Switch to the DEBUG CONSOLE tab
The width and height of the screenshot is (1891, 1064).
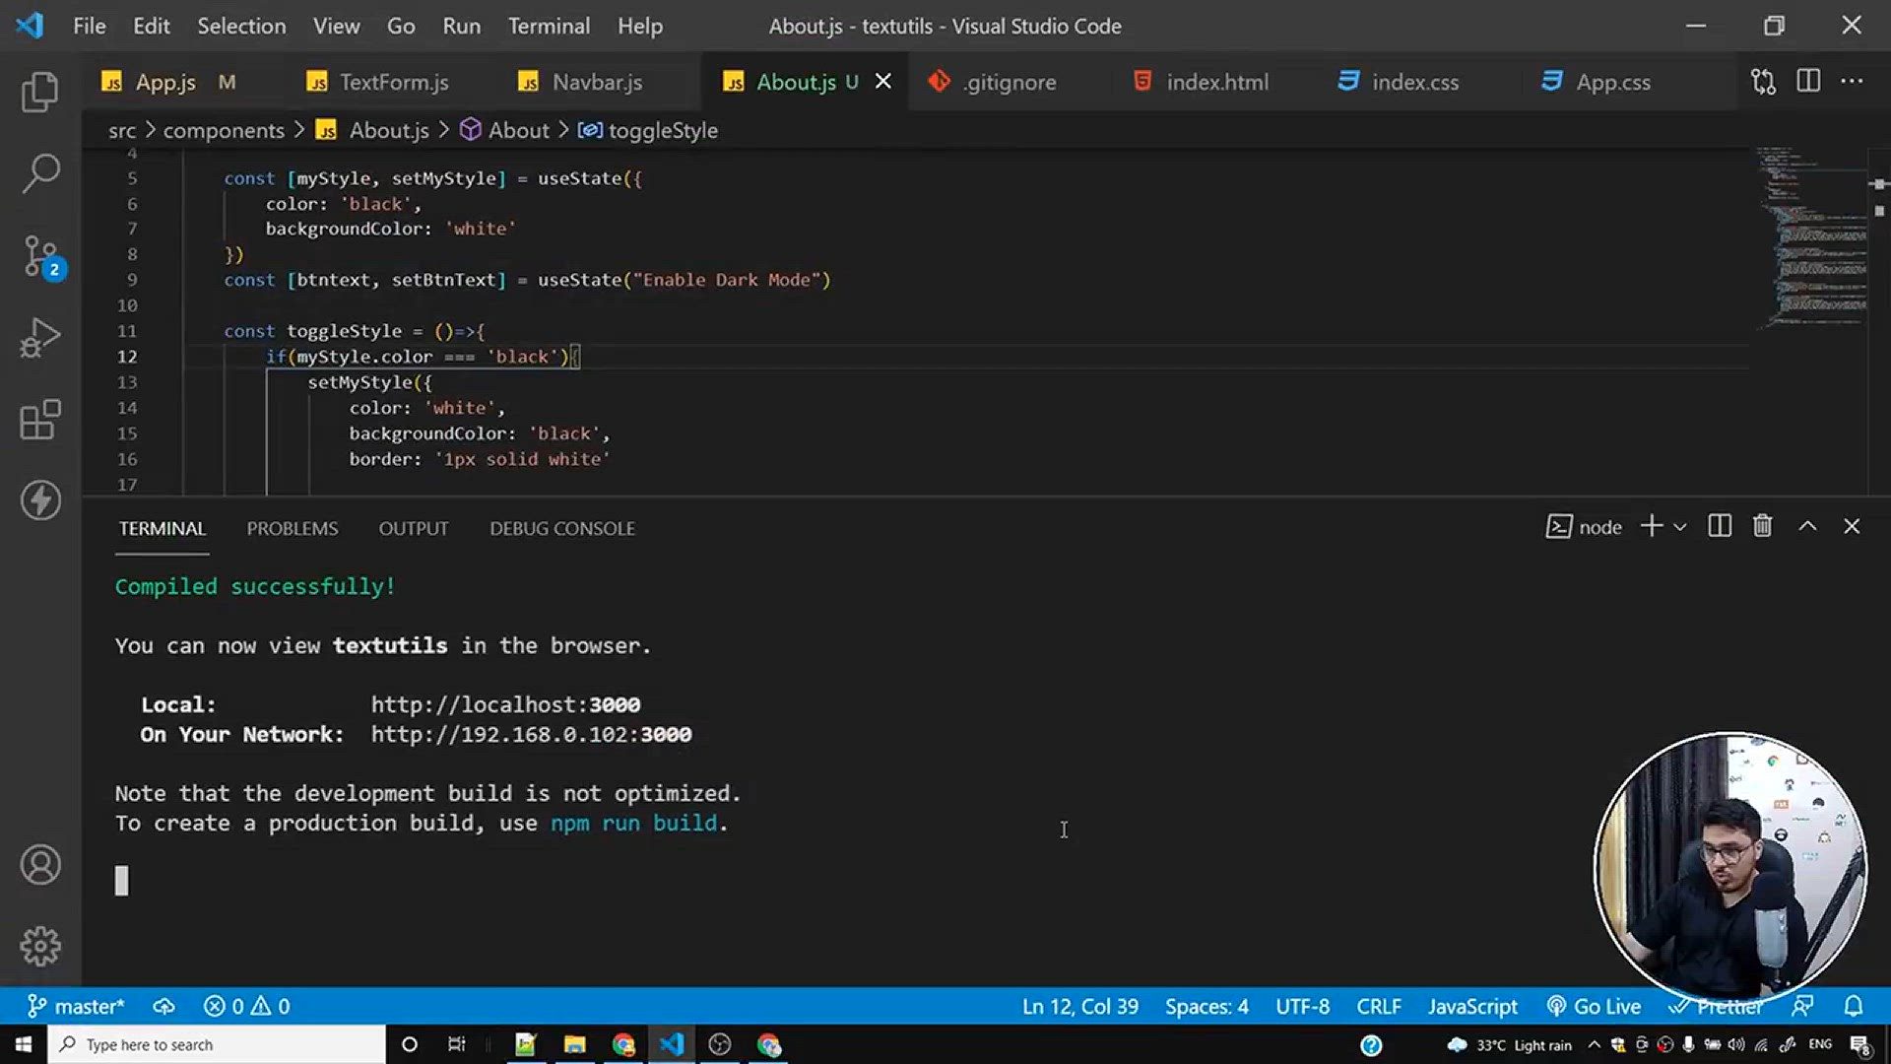562,529
